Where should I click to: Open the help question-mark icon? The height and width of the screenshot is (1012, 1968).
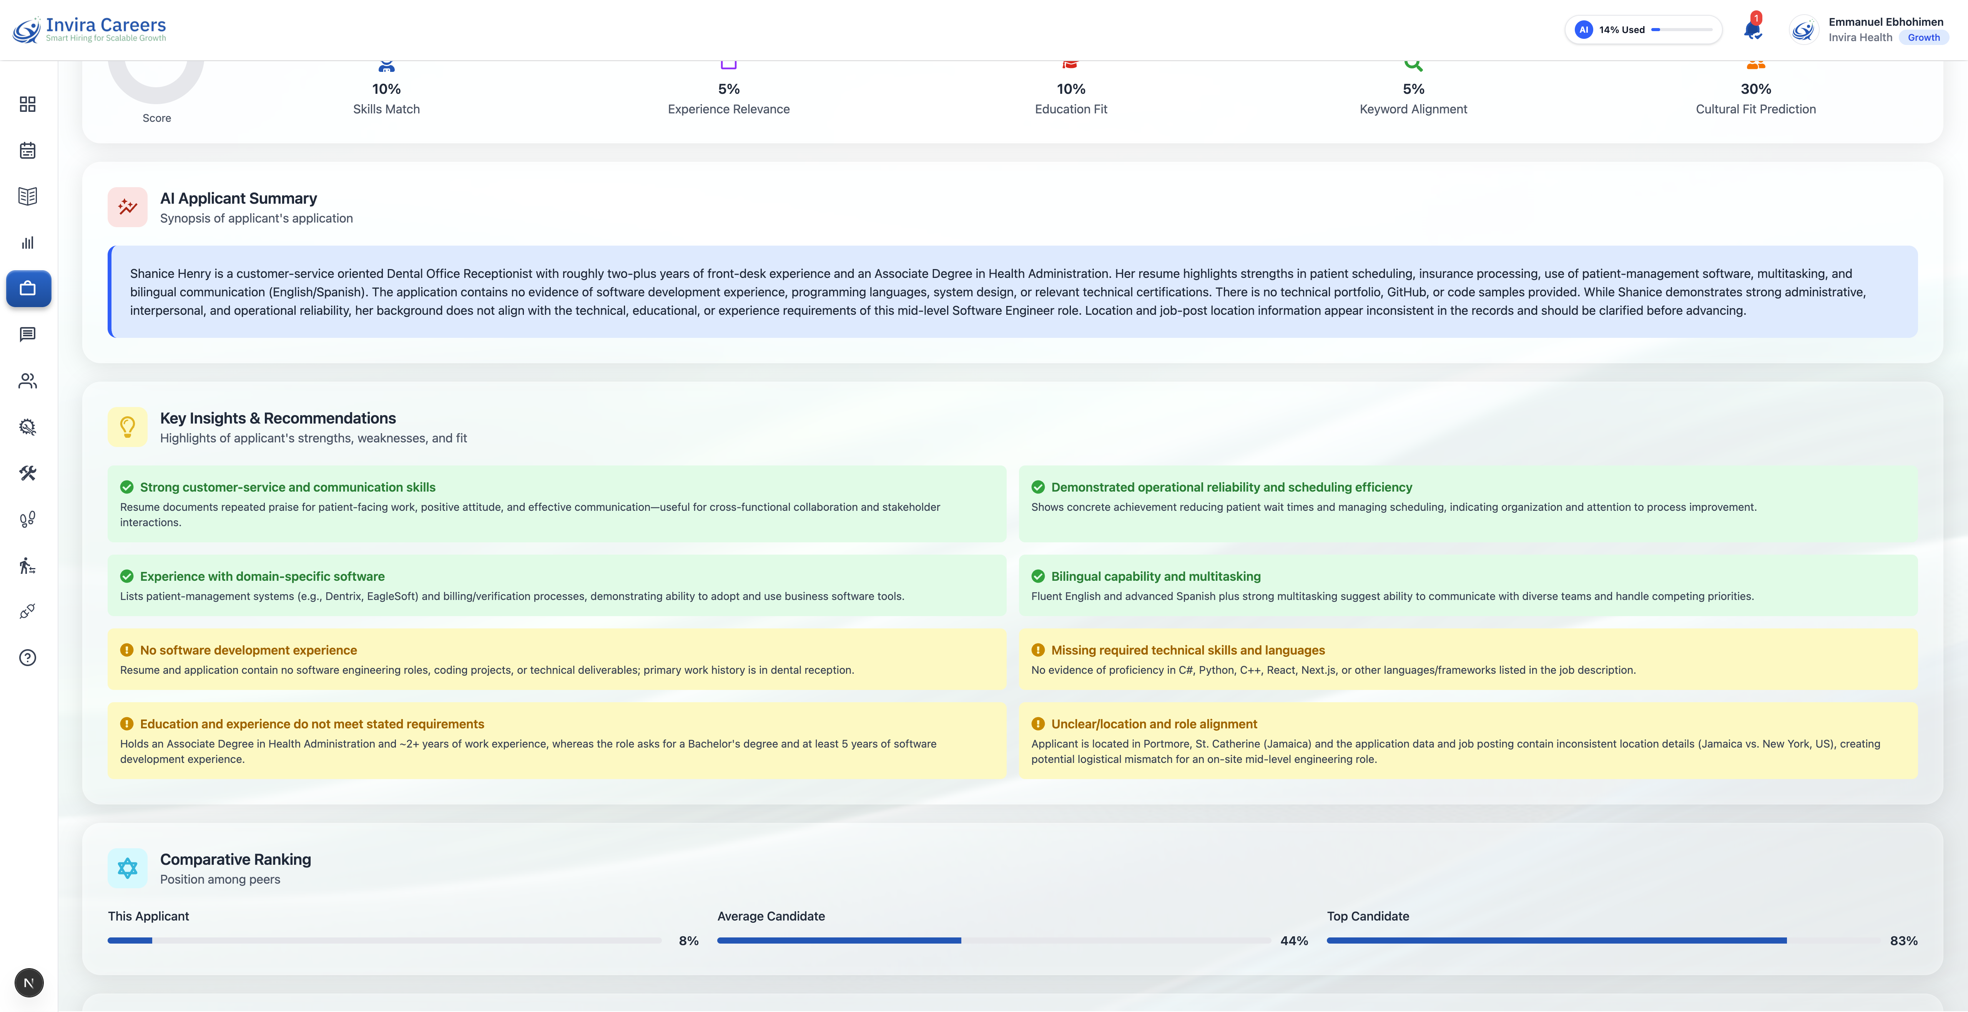point(28,658)
